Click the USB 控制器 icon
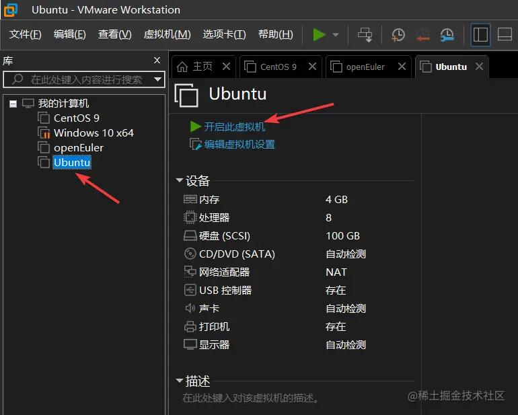Viewport: 518px width, 415px height. 190,290
